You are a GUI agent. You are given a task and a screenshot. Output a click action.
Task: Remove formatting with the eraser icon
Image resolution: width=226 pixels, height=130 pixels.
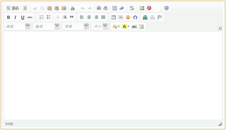pyautogui.click(x=122, y=8)
